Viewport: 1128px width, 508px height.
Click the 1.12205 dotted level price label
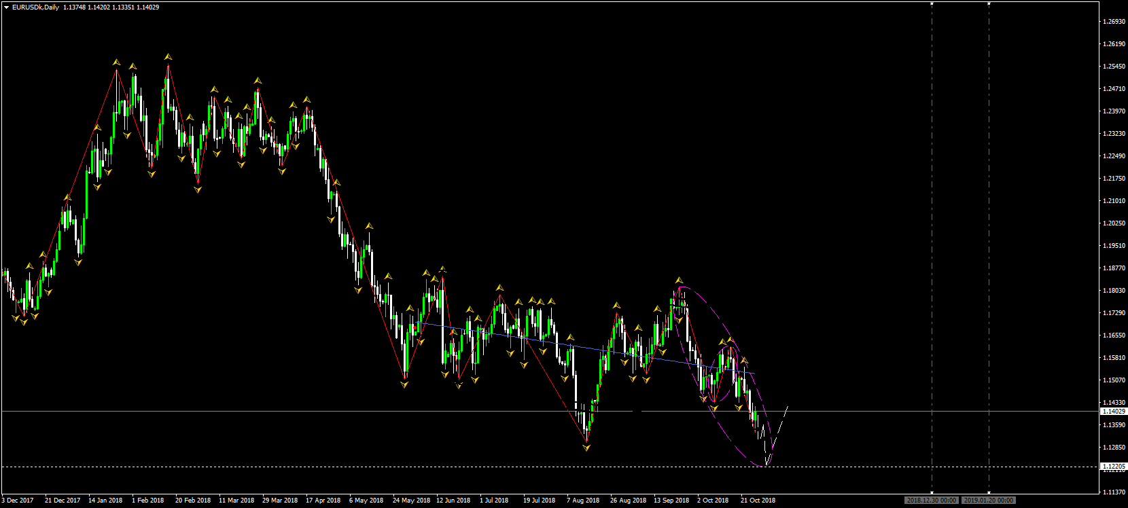pos(1113,467)
